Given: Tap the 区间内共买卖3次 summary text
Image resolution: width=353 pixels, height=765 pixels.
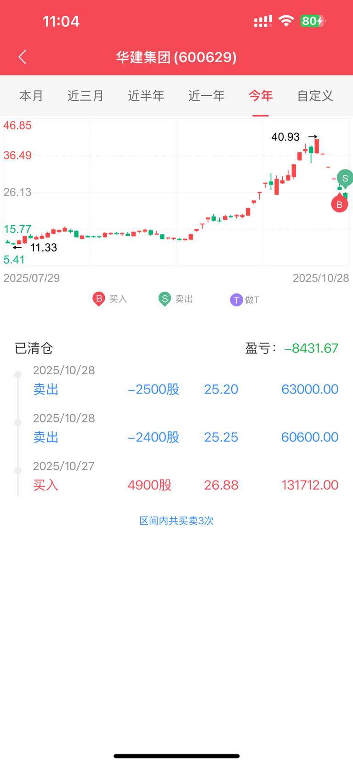Looking at the screenshot, I should [176, 521].
